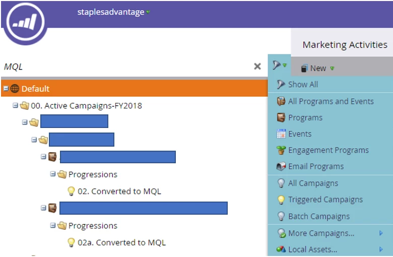
Task: Click Progressions folder icon above 02. Converted to MQL
Action: [62, 174]
